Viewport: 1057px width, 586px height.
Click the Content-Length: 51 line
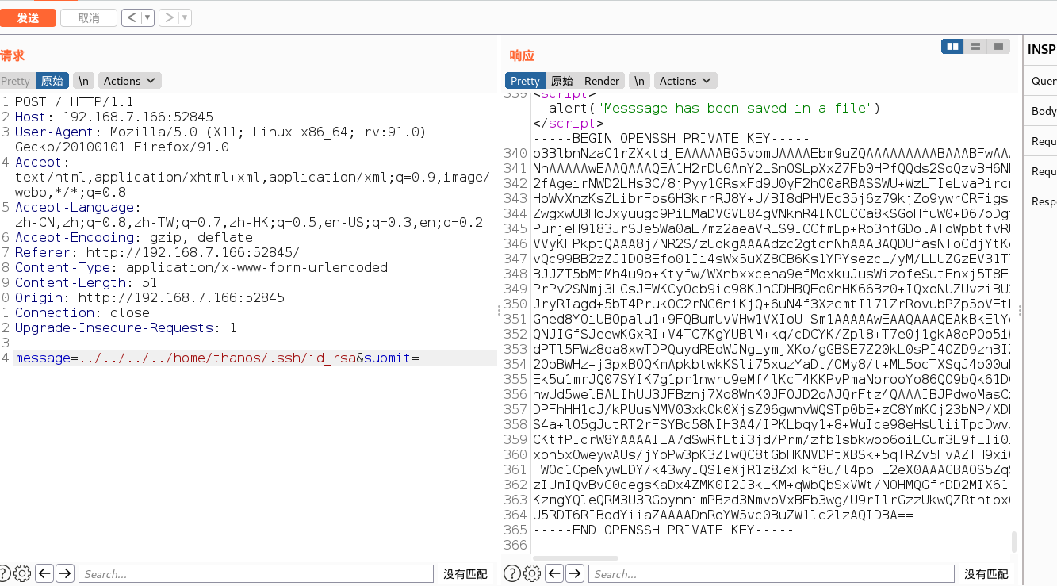(86, 282)
